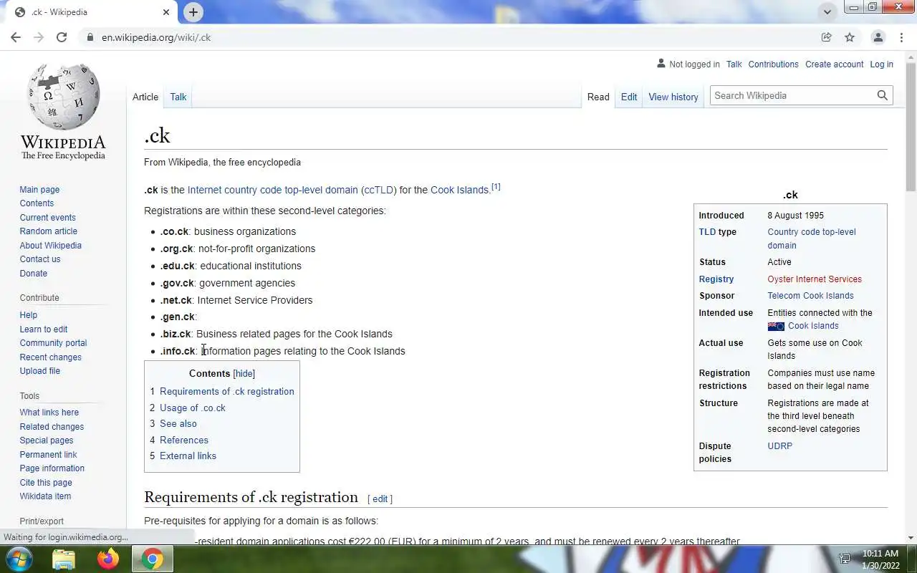The width and height of the screenshot is (917, 573).
Task: Select the Edit tab
Action: pyautogui.click(x=629, y=97)
